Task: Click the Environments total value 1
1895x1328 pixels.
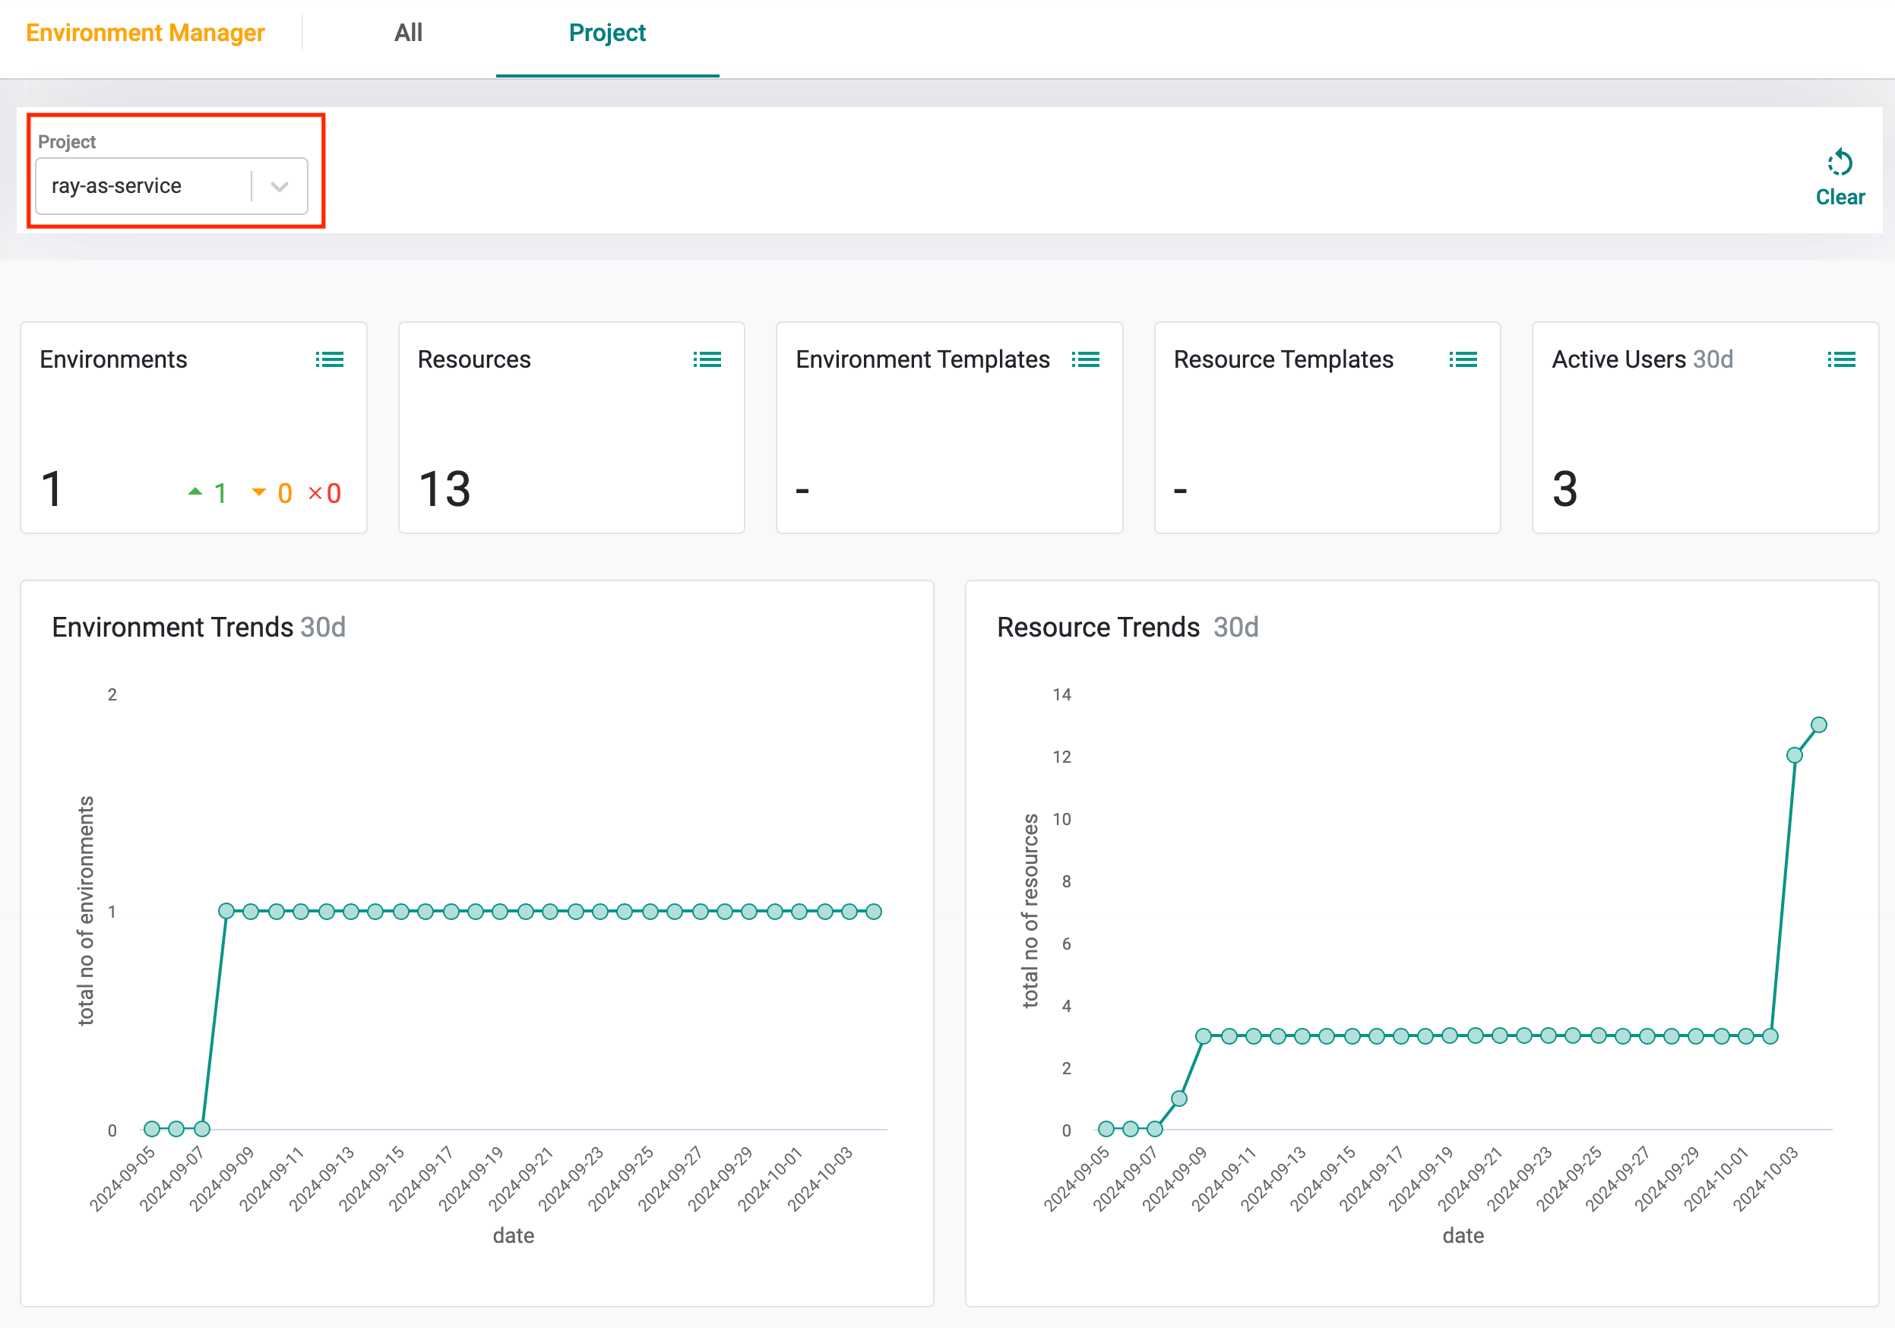Action: [x=52, y=489]
